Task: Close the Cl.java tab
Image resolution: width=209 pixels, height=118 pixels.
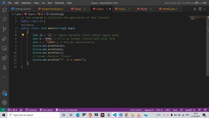Action: pos(110,9)
